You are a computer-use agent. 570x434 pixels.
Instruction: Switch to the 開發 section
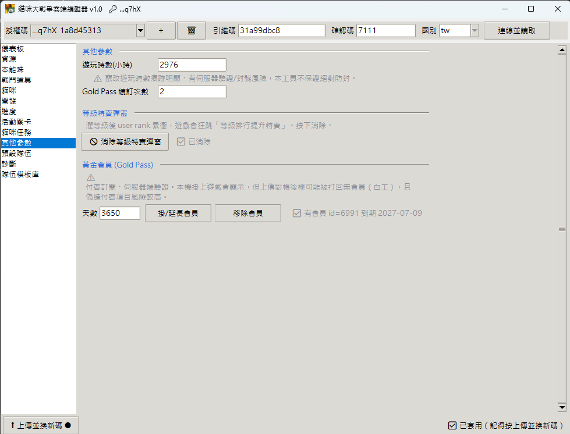[38, 101]
